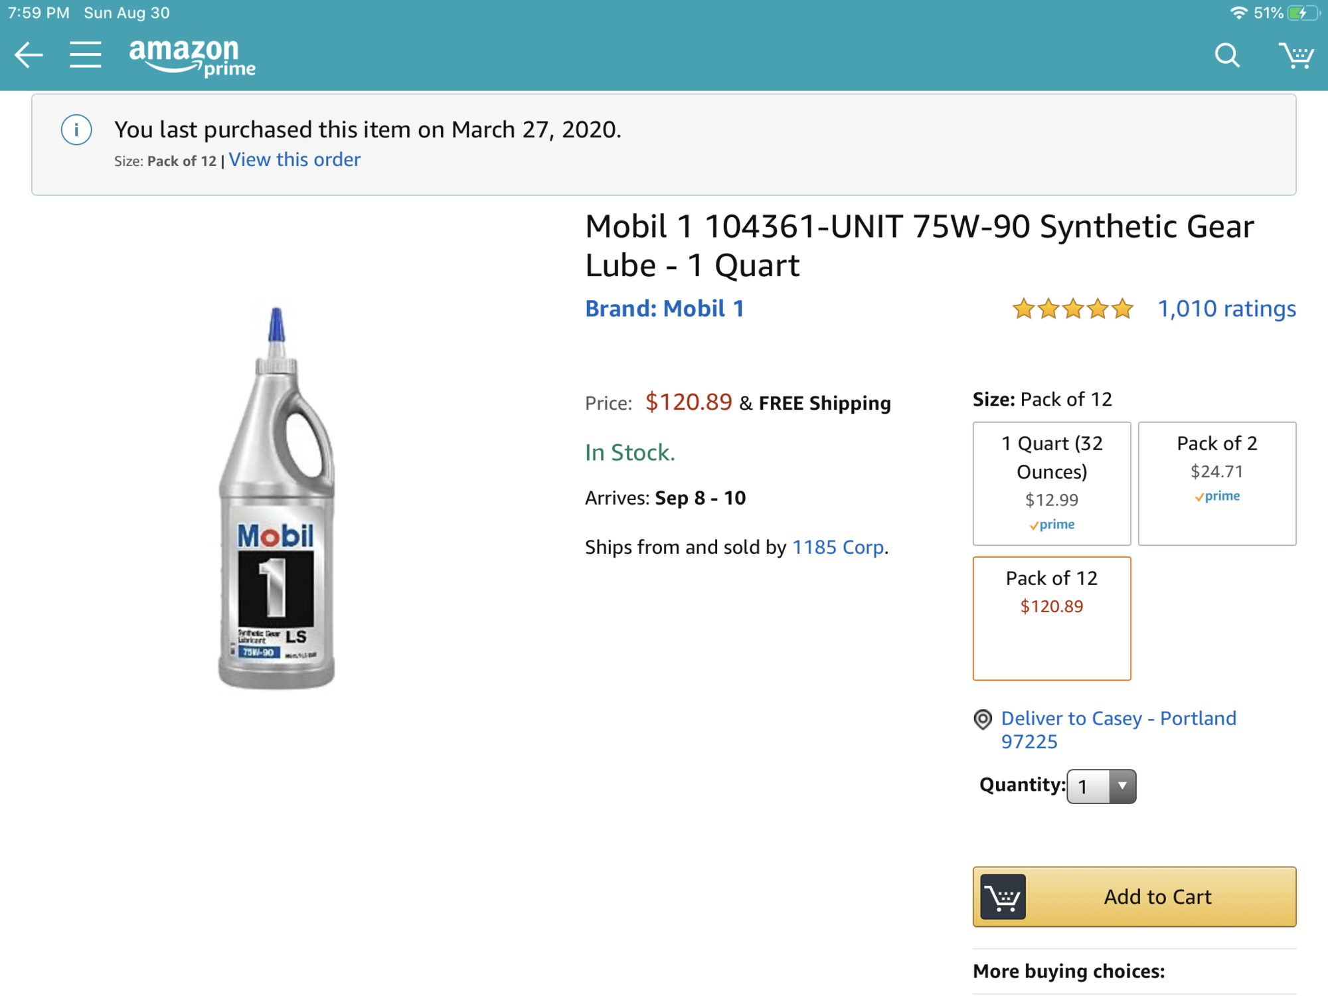This screenshot has height=996, width=1328.
Task: Tap the Mobil 1 gear lube product image
Action: pos(276,498)
